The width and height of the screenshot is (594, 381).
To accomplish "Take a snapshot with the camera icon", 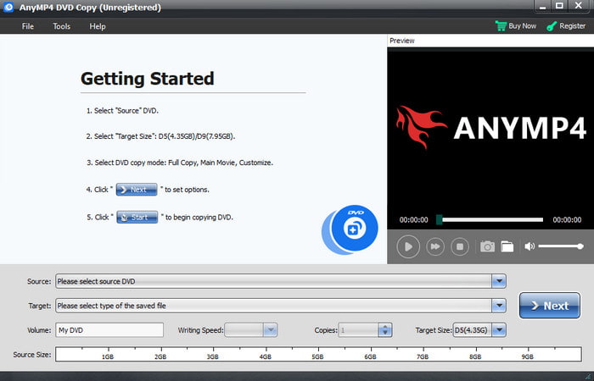I will [487, 246].
